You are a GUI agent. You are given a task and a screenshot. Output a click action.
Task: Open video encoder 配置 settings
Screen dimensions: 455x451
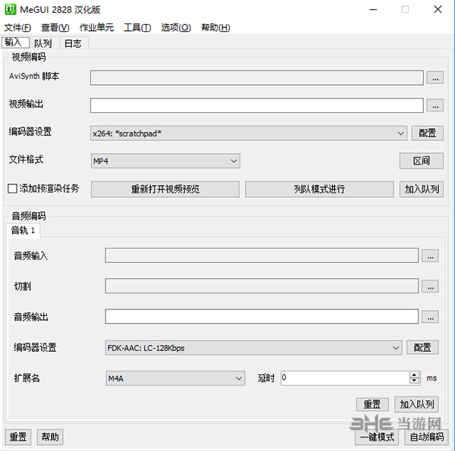click(x=428, y=133)
